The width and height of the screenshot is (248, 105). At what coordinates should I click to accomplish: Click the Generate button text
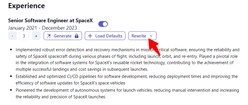click(63, 36)
